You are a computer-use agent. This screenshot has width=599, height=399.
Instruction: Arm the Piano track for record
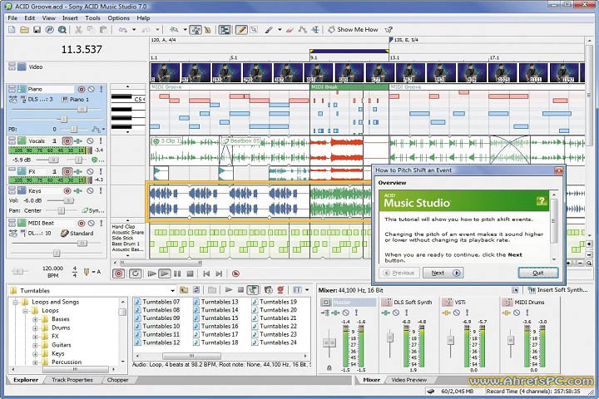point(82,89)
